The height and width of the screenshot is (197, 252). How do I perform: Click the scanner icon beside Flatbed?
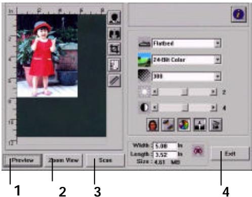(x=144, y=43)
